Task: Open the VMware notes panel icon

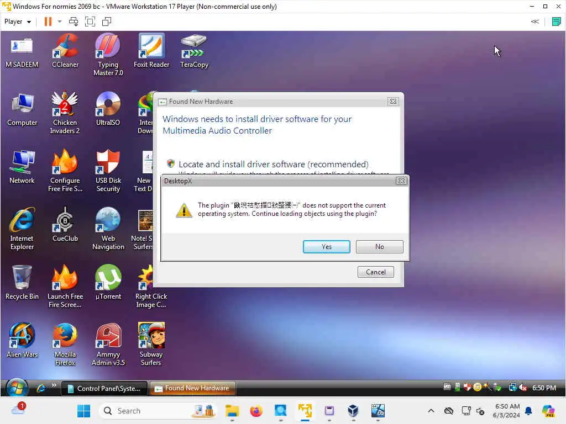Action: [556, 22]
